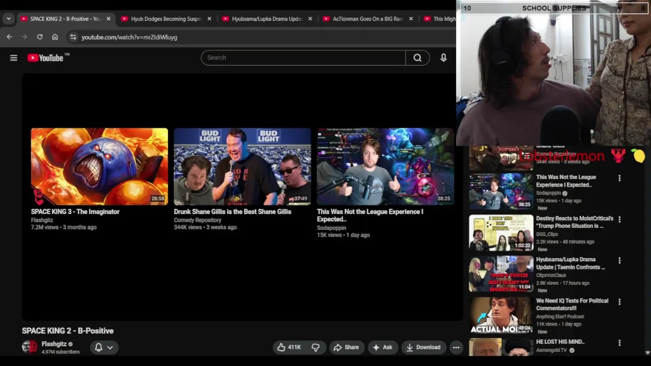
Task: Click into the YouTube Search field
Action: click(x=303, y=57)
